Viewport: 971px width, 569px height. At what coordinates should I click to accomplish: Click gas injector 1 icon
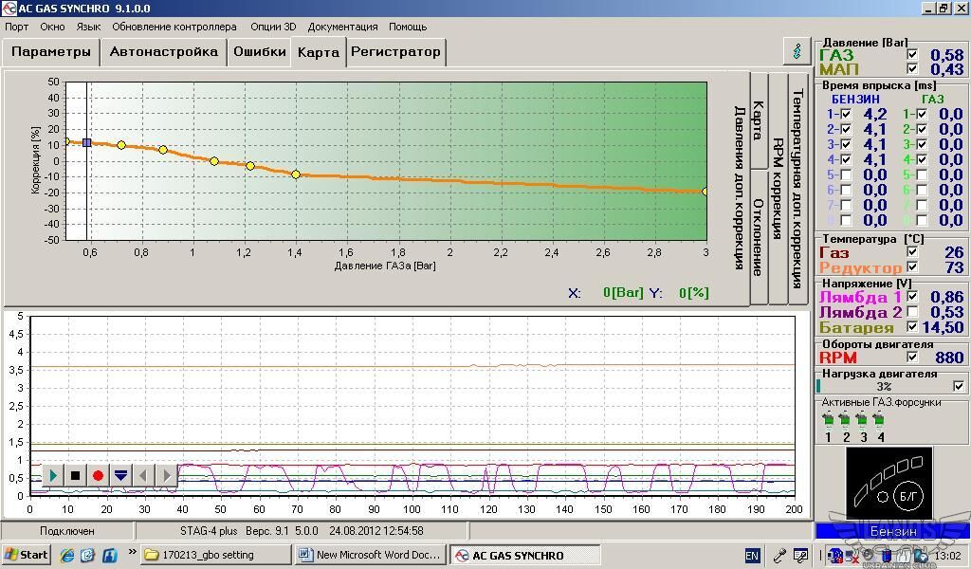[828, 420]
